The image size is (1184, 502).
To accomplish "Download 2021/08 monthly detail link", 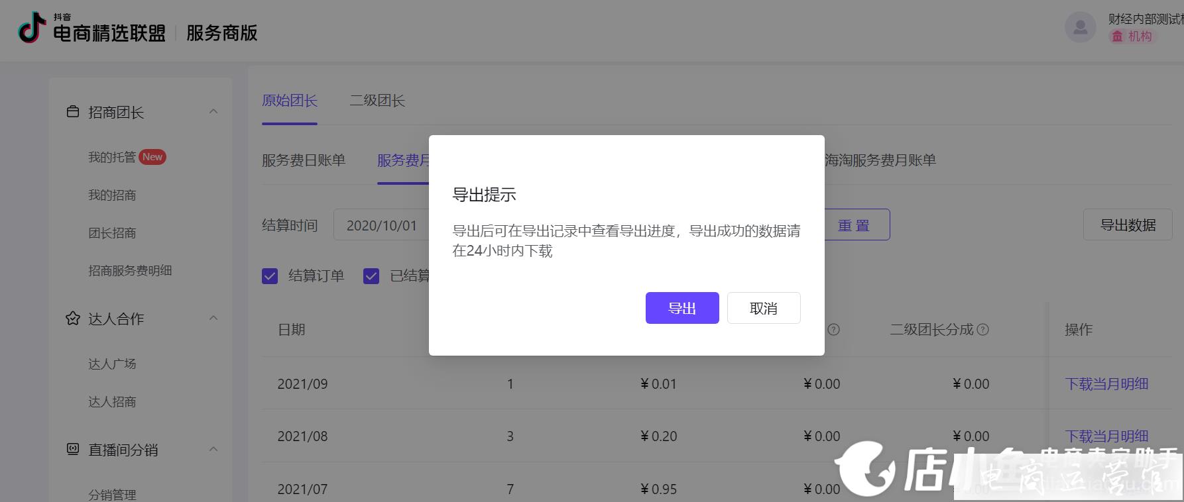I will pos(1106,436).
